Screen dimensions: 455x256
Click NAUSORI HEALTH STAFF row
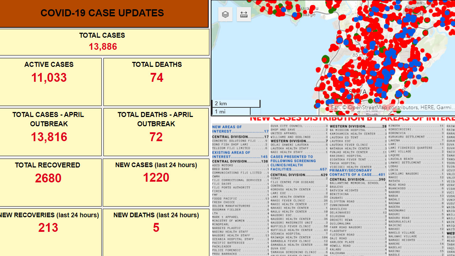coord(240,235)
